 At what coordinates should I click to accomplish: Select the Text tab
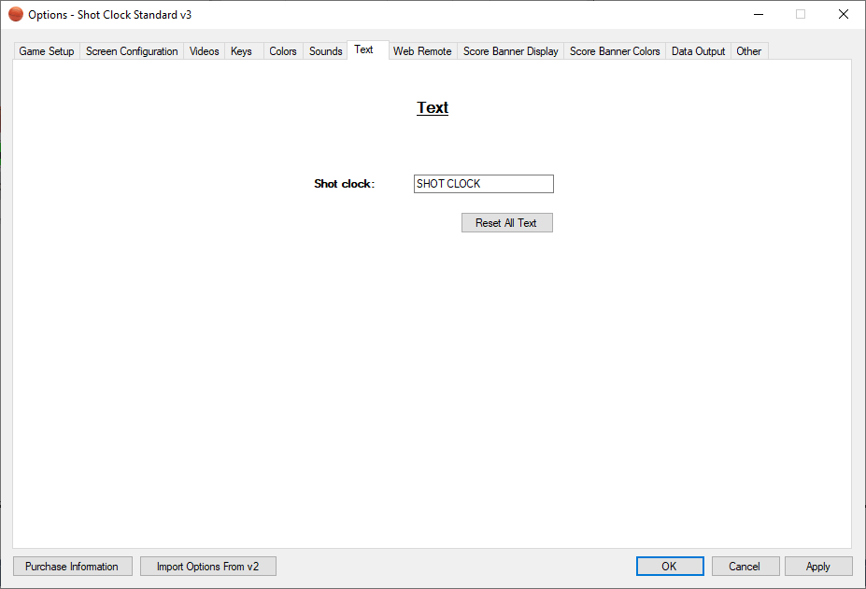point(363,49)
